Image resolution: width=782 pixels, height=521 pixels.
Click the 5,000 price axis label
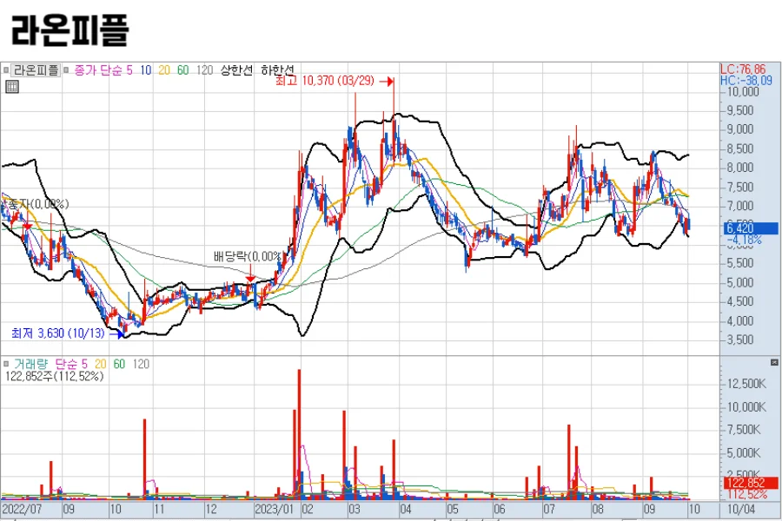[740, 283]
